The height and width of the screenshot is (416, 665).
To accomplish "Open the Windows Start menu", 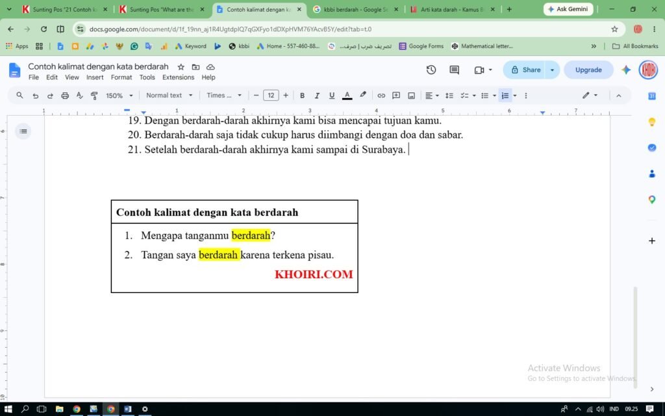I will coord(8,409).
